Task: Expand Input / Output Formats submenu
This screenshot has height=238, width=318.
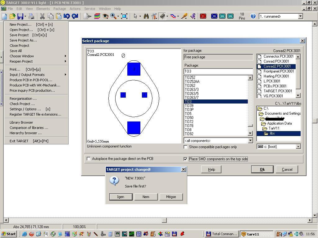Action: click(36, 75)
